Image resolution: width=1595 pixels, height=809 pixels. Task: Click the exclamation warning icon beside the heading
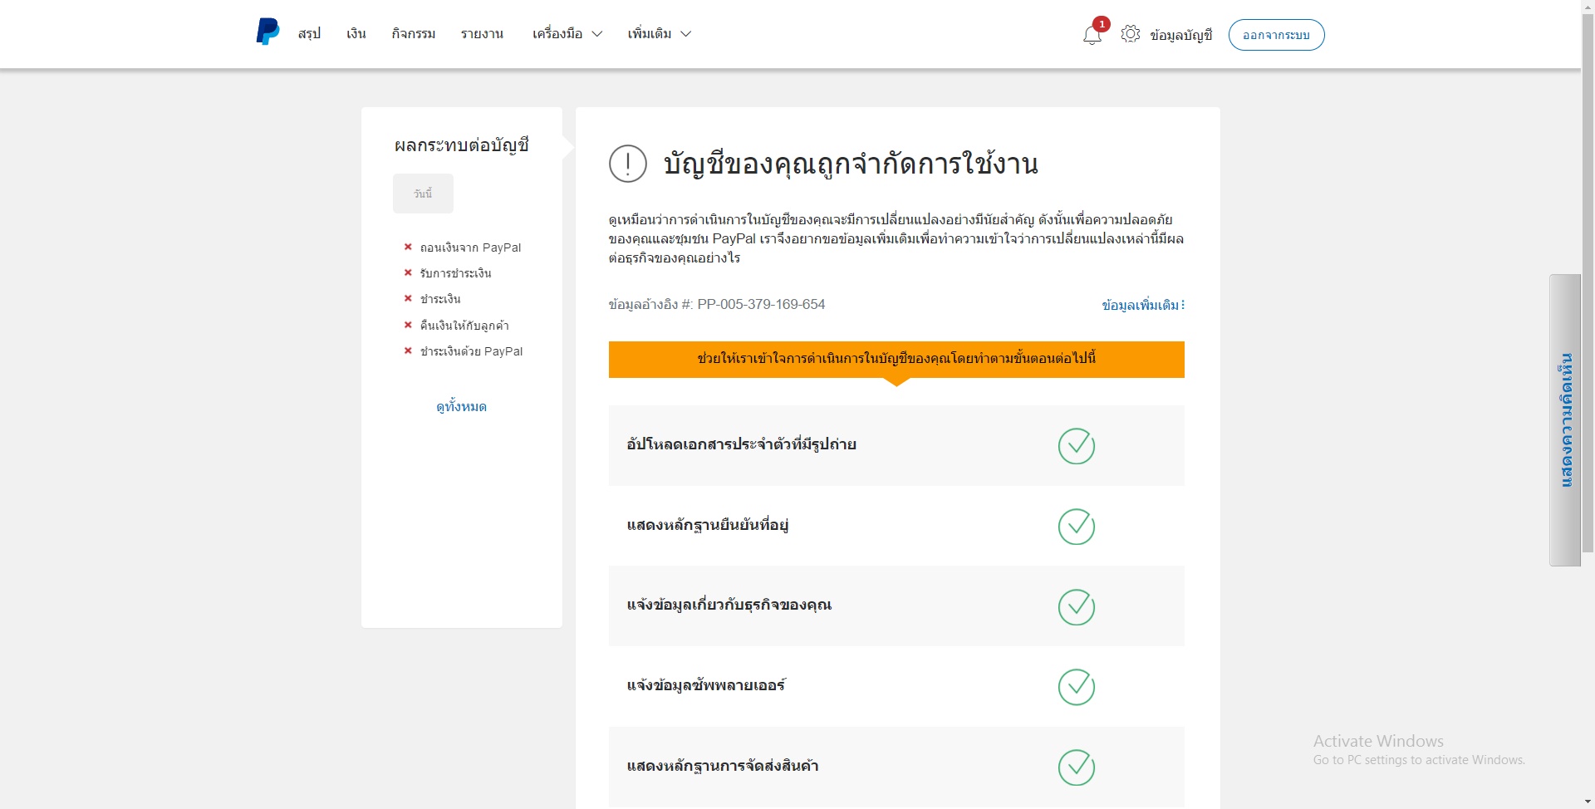[x=628, y=164]
